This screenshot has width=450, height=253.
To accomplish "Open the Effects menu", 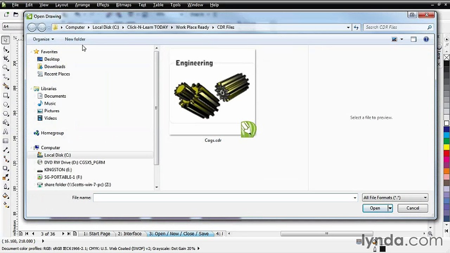I will (103, 5).
